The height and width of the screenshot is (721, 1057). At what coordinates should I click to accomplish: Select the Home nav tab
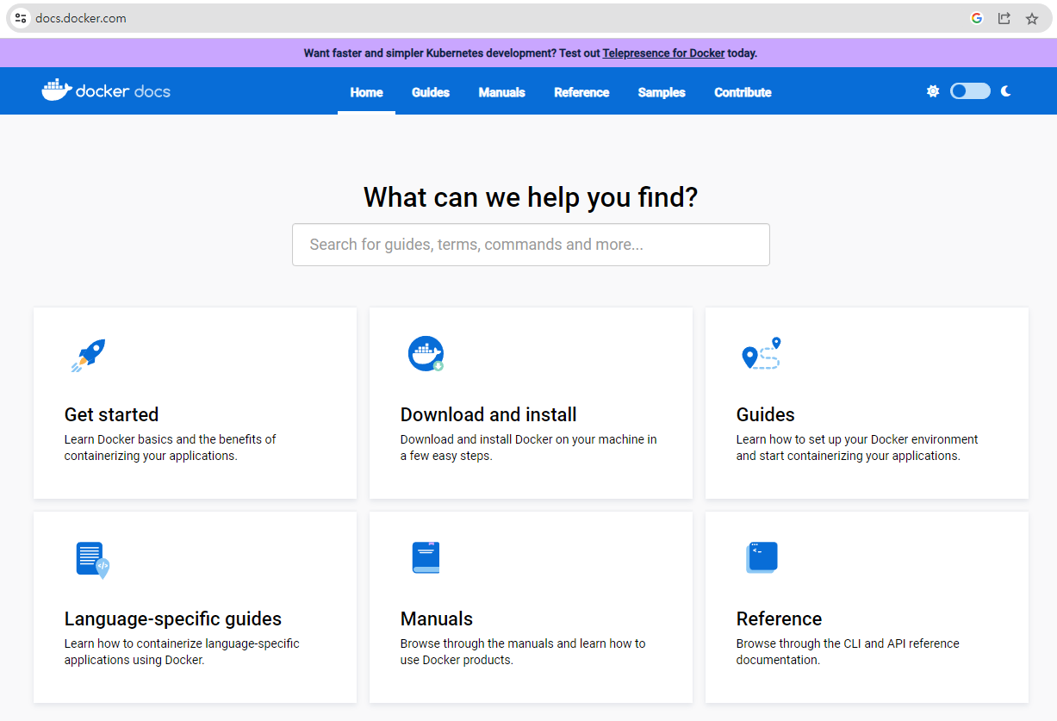tap(366, 92)
